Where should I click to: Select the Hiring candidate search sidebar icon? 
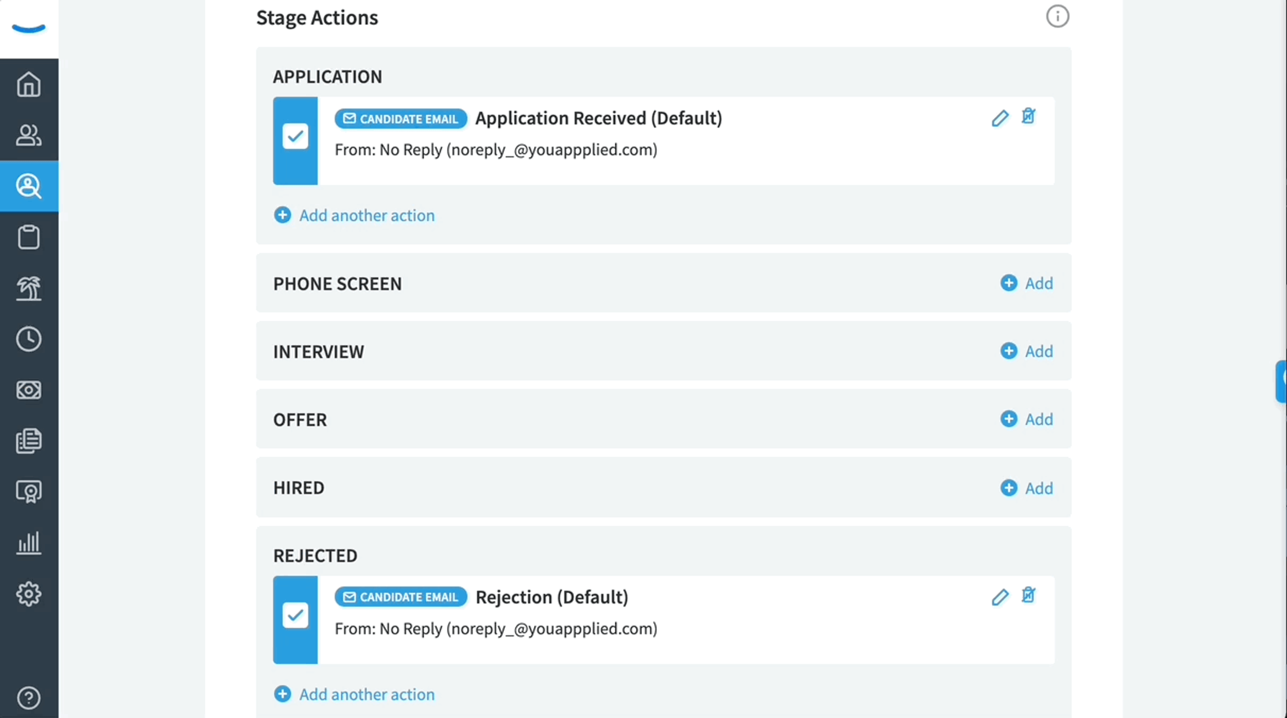point(28,186)
